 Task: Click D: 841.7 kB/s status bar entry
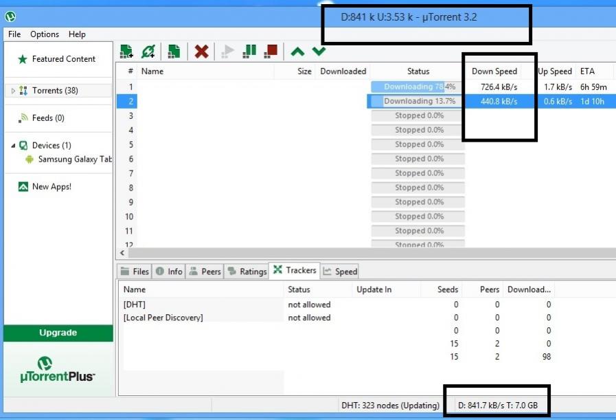click(x=498, y=406)
